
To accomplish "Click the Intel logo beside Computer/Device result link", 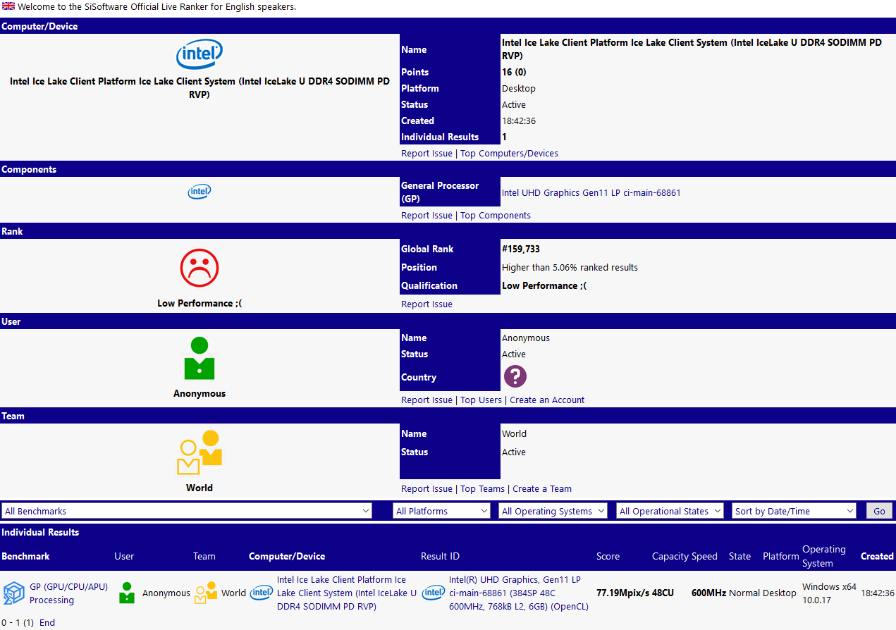I will pyautogui.click(x=262, y=593).
